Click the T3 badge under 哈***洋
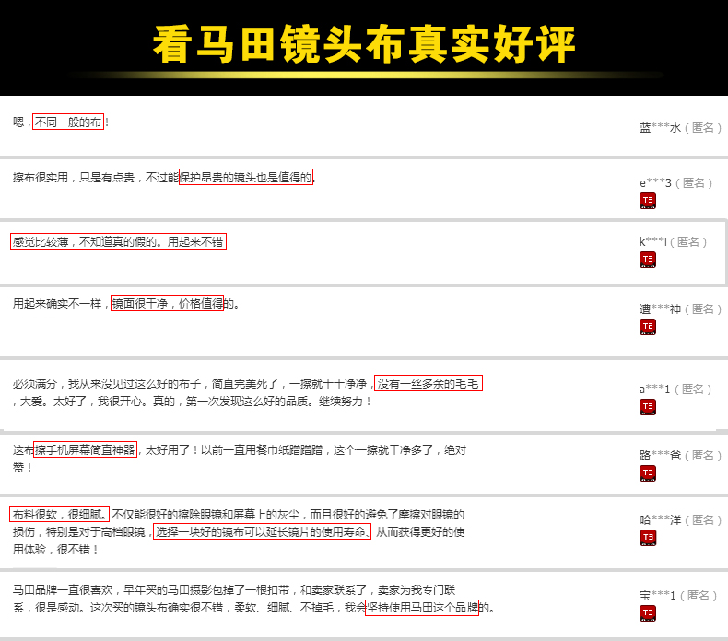Image resolution: width=728 pixels, height=641 pixels. point(648,538)
